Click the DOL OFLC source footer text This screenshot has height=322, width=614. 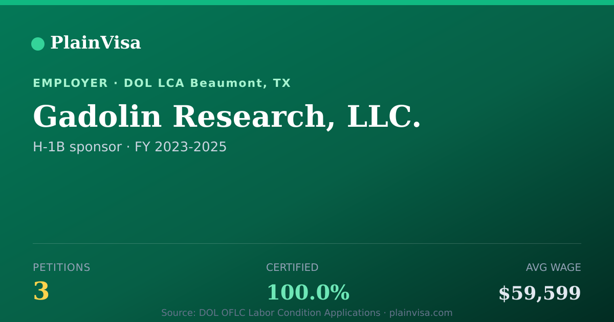click(307, 313)
